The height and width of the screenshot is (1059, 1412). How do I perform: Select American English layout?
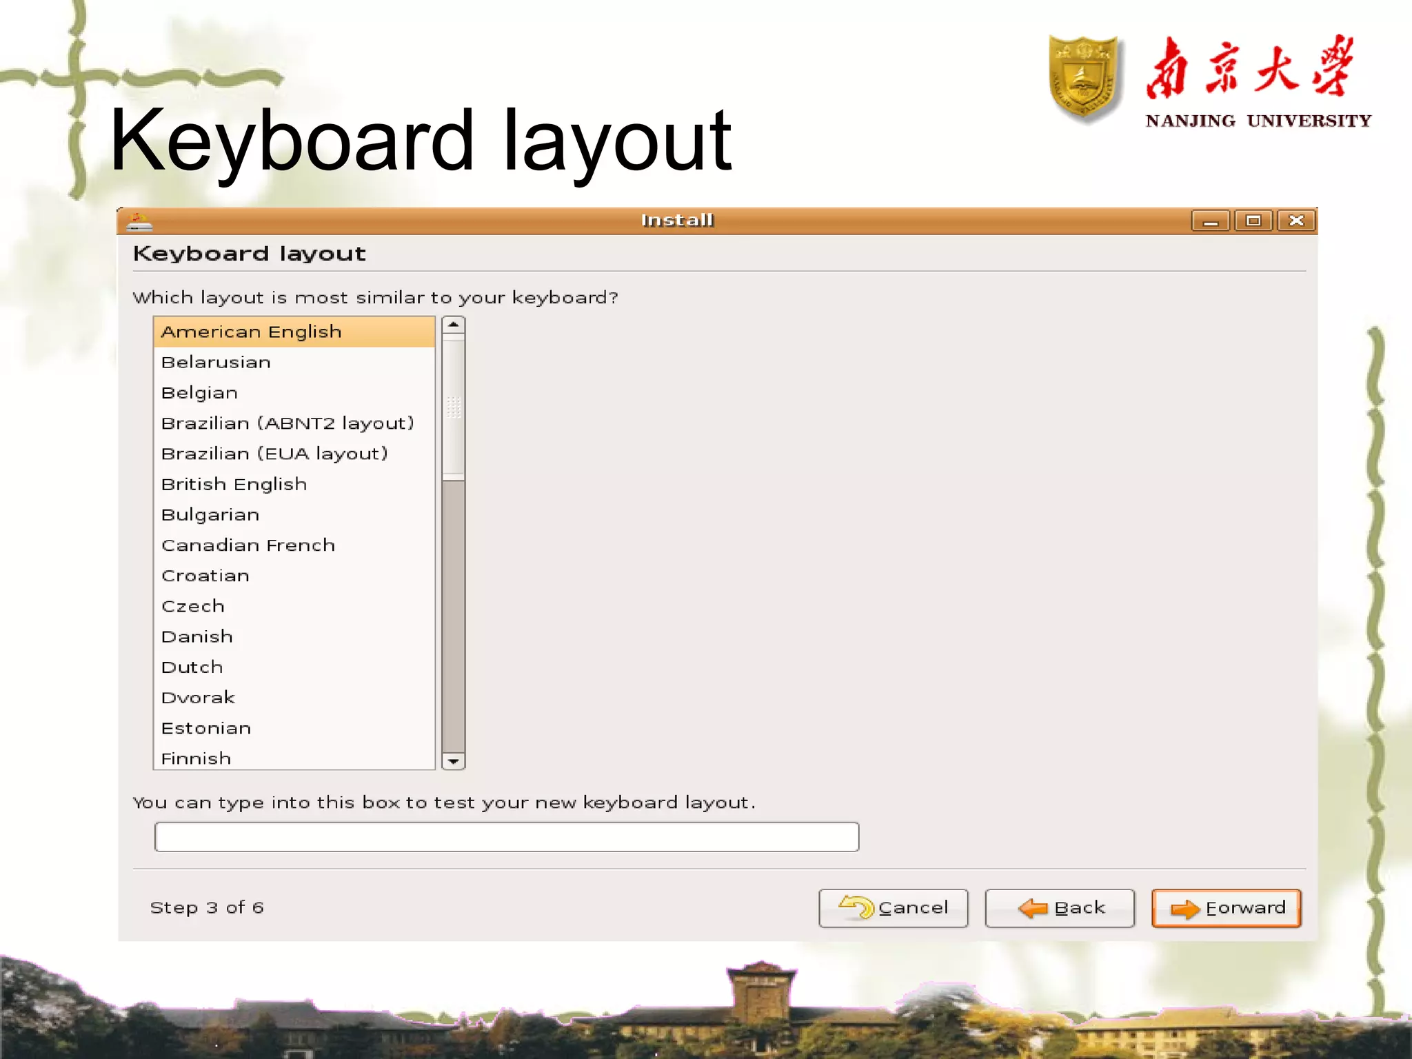(x=294, y=332)
